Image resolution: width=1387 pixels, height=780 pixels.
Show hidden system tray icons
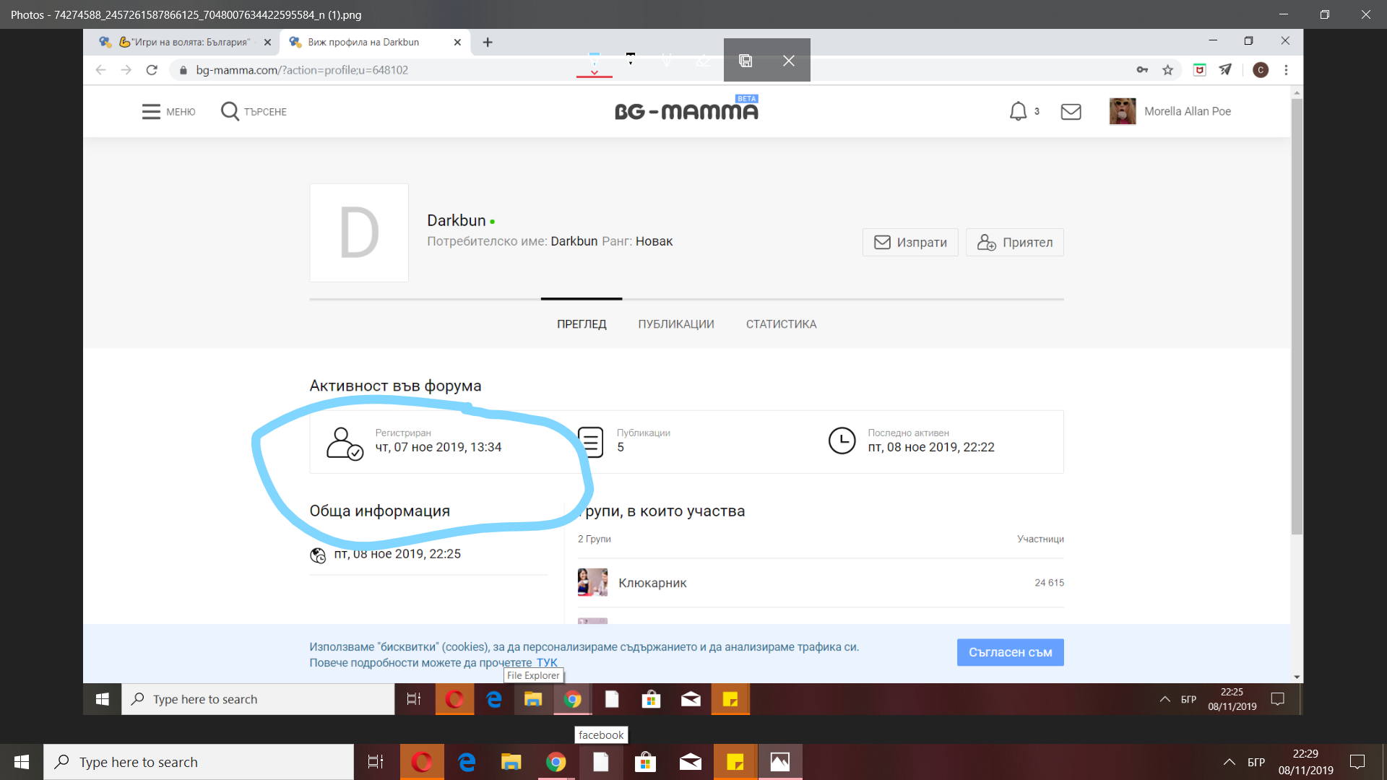(1229, 762)
